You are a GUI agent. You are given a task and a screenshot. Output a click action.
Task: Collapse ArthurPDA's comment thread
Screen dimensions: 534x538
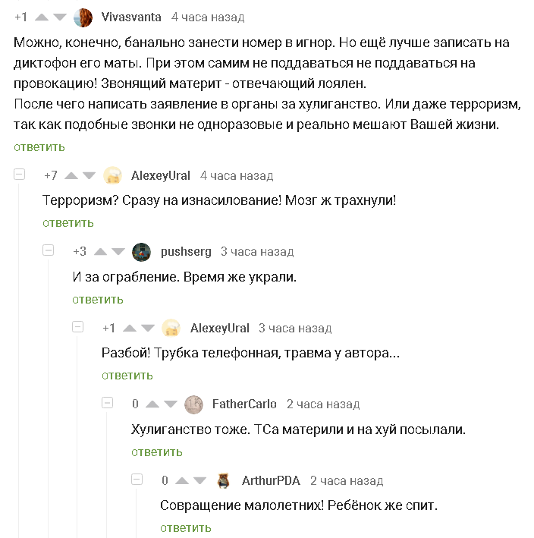coord(137,480)
